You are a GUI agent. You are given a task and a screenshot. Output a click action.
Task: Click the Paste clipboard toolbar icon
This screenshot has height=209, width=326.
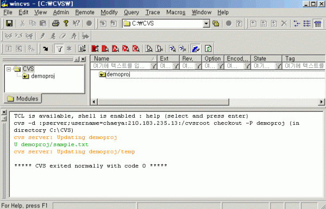click(x=43, y=23)
